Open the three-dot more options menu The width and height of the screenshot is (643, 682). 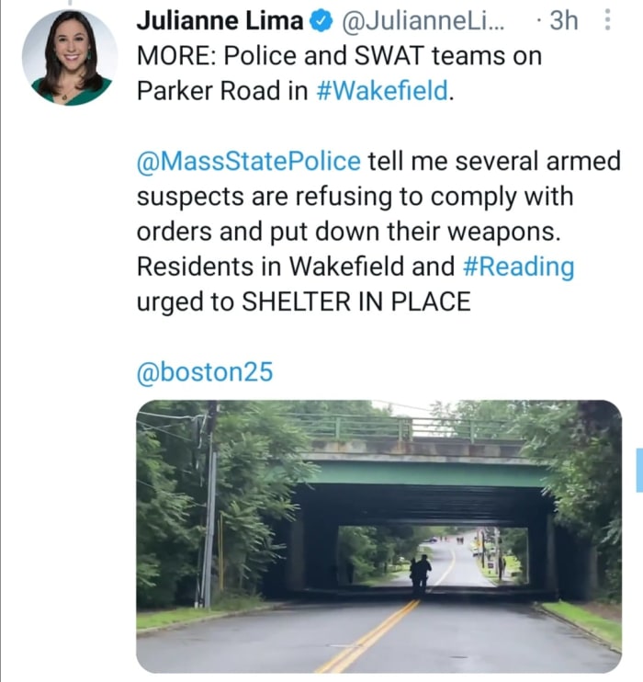tap(606, 20)
